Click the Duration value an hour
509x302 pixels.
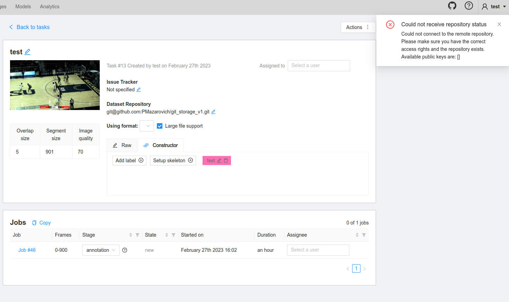(266, 250)
